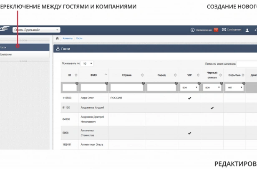Viewport: 257px width, 169px height.
Task: Clear the ID column filter
Action: coord(77,83)
